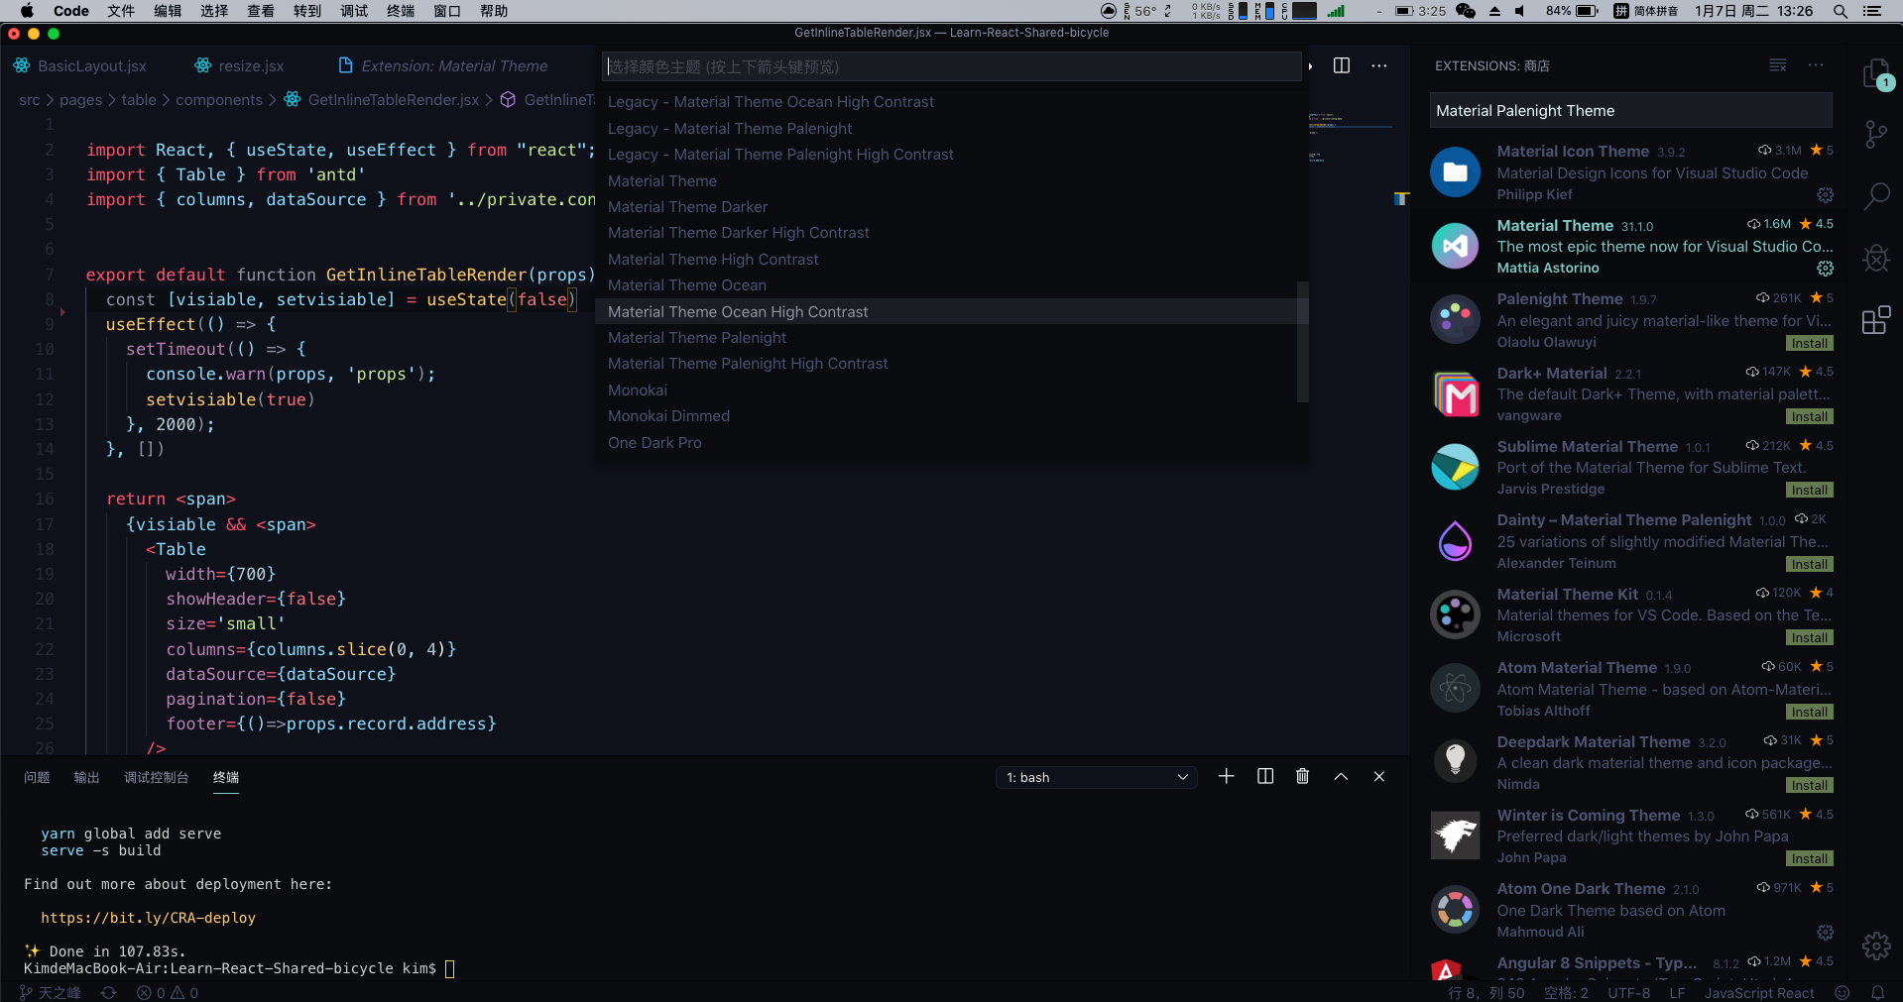Open editor more actions menu

[x=1379, y=65]
